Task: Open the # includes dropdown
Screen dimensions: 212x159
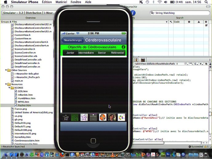Action: [x=201, y=64]
